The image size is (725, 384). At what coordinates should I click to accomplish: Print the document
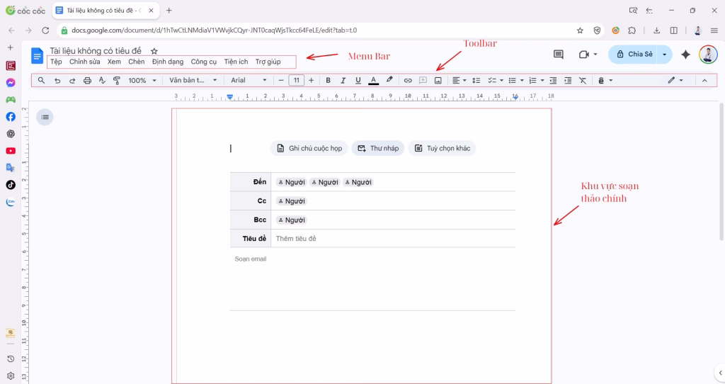pos(87,81)
